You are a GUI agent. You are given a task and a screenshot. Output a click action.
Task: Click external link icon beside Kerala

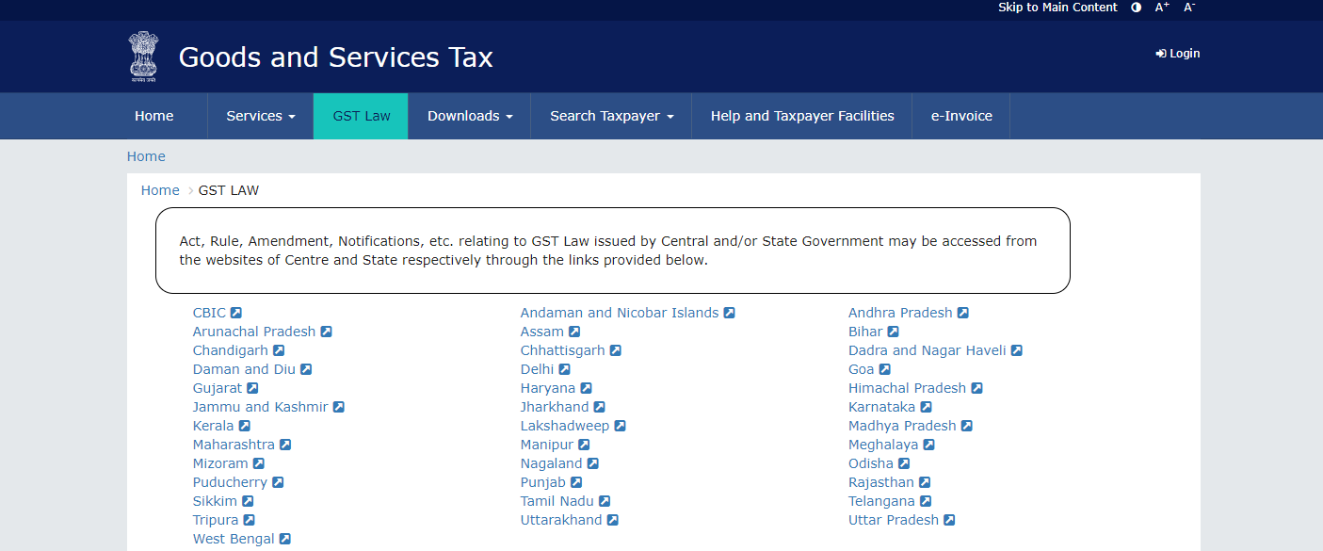pos(245,426)
